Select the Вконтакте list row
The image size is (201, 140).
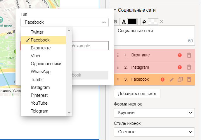(154, 55)
